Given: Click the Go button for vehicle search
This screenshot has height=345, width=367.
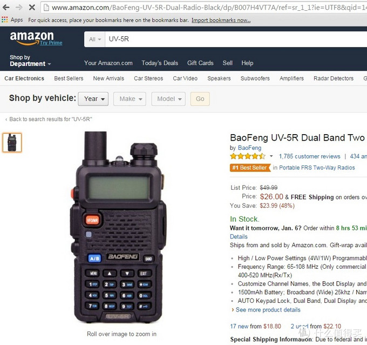Looking at the screenshot, I should pyautogui.click(x=200, y=99).
